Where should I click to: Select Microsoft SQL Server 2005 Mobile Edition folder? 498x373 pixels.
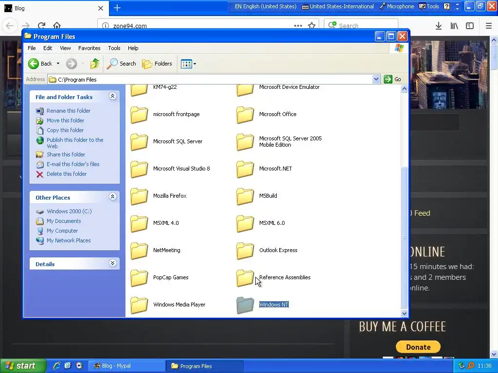point(245,142)
